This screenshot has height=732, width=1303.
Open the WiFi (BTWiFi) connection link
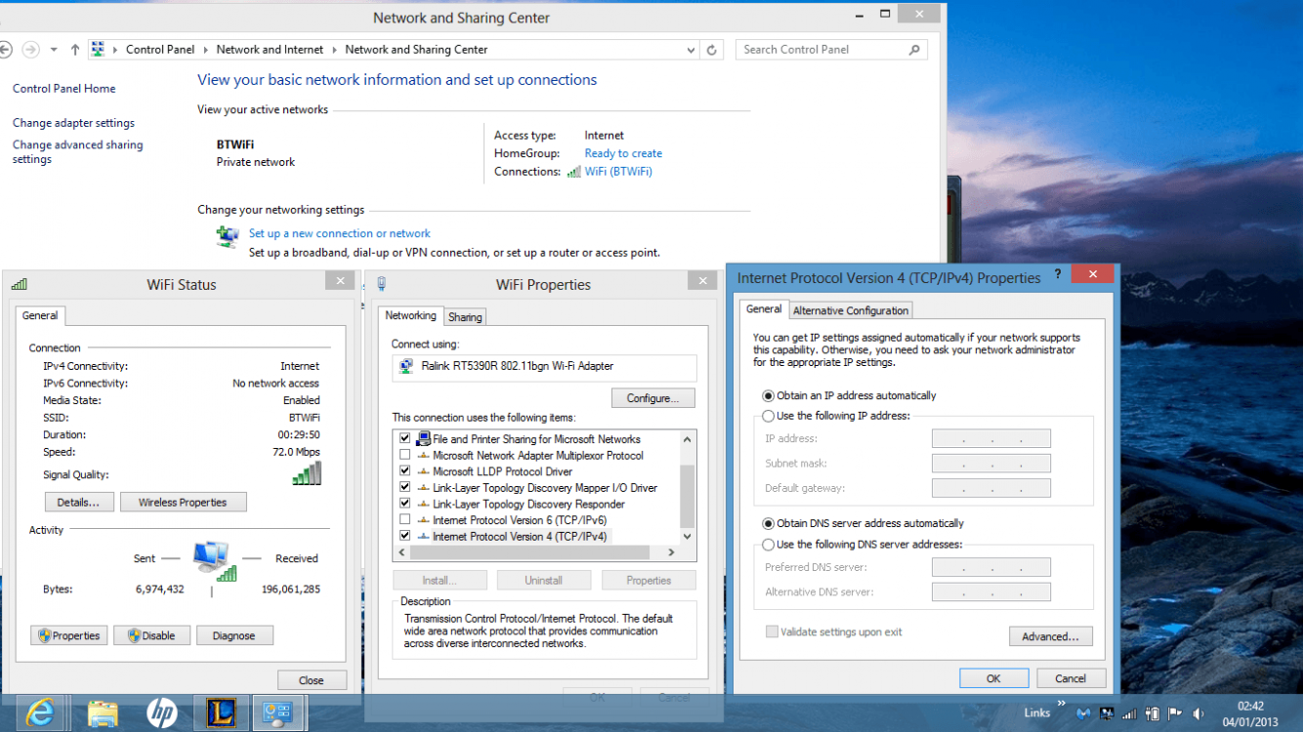coord(618,172)
